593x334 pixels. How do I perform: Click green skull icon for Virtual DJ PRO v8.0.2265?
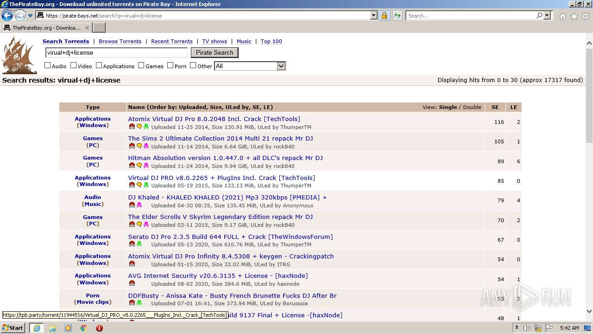point(146,185)
